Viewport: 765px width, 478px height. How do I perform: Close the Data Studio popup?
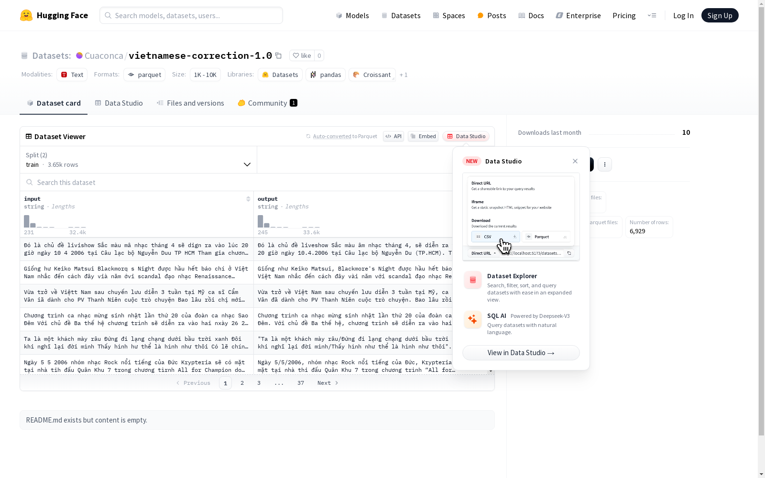[x=575, y=161]
